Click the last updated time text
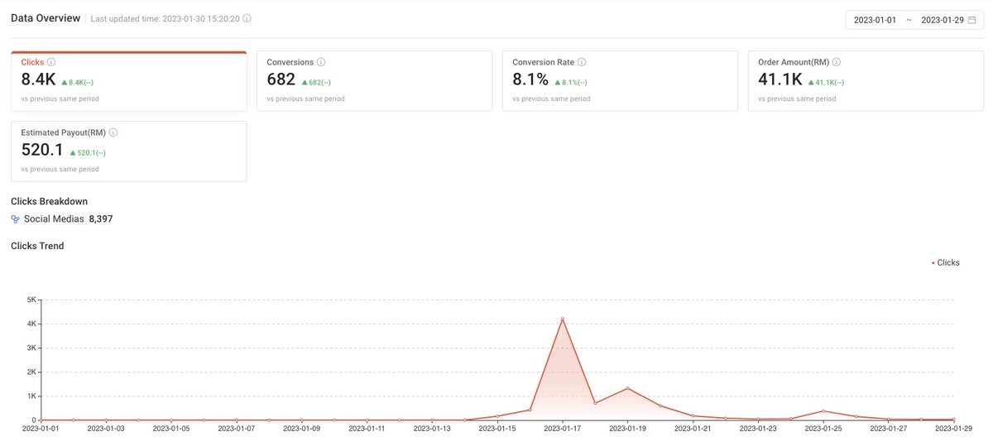993x446 pixels. [165, 18]
